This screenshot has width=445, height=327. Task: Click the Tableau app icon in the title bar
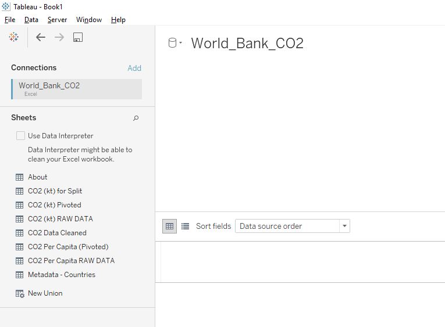click(x=6, y=6)
